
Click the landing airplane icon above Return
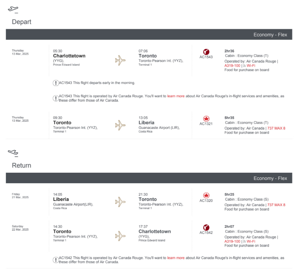(13, 152)
